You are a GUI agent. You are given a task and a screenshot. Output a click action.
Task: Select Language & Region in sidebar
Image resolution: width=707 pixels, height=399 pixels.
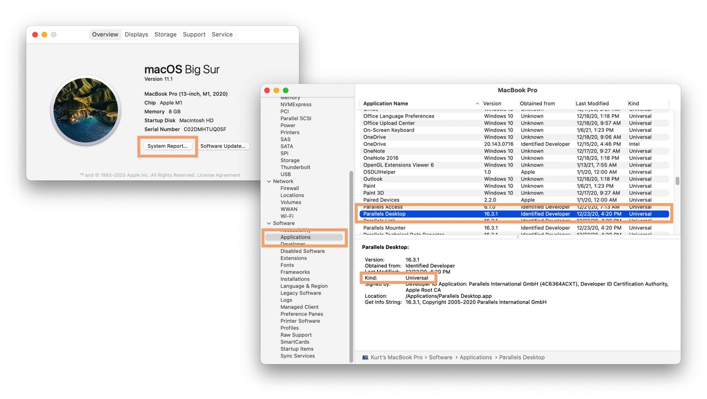[304, 286]
